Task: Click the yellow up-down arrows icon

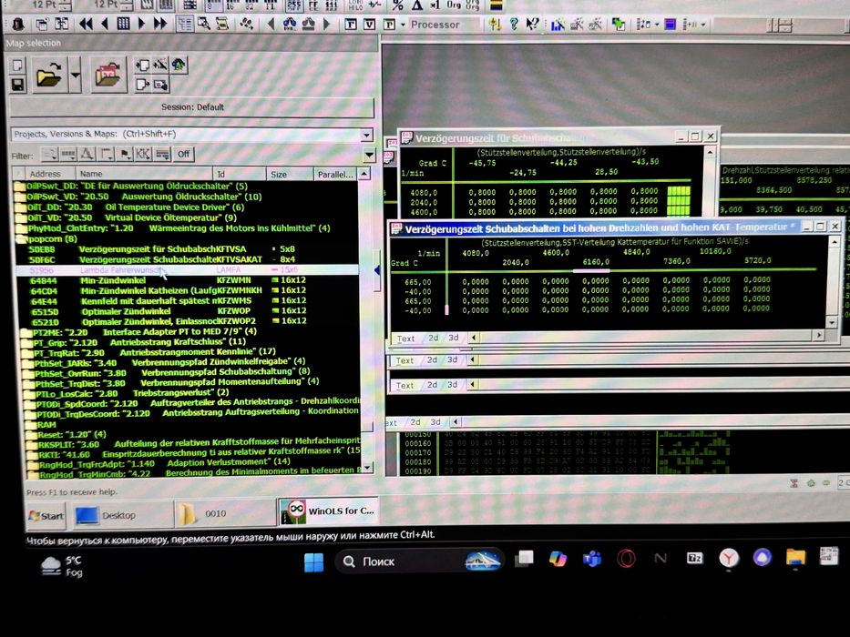Action: (495, 24)
